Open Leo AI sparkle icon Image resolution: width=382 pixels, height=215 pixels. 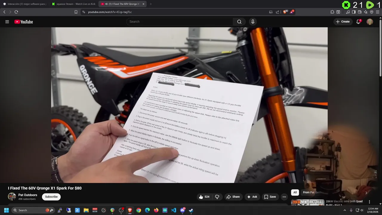tap(366, 12)
